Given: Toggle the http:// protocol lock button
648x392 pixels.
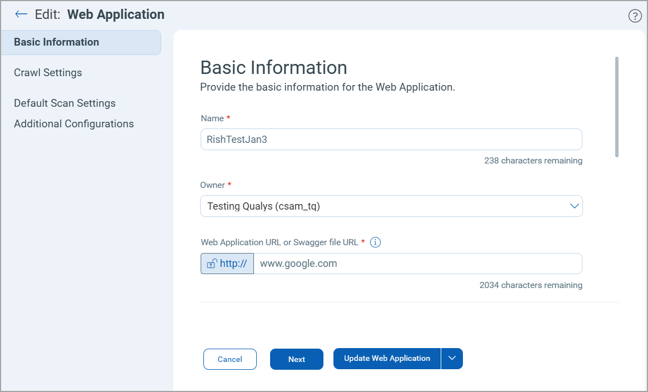Looking at the screenshot, I should click(x=227, y=264).
